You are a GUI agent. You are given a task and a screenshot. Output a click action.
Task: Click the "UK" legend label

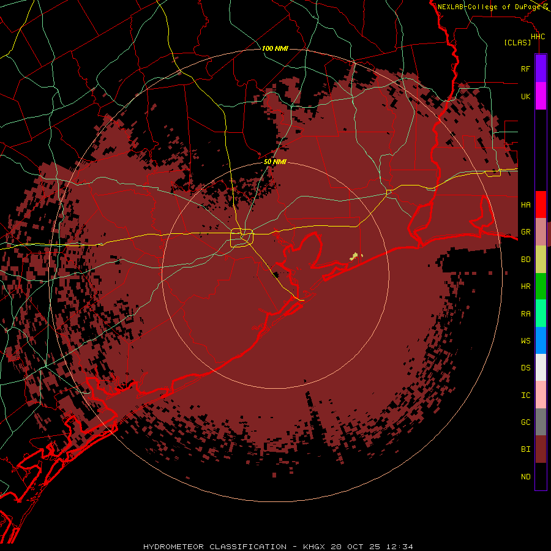click(x=525, y=96)
